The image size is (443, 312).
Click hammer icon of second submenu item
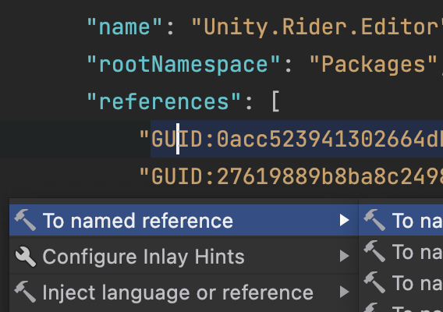374,251
